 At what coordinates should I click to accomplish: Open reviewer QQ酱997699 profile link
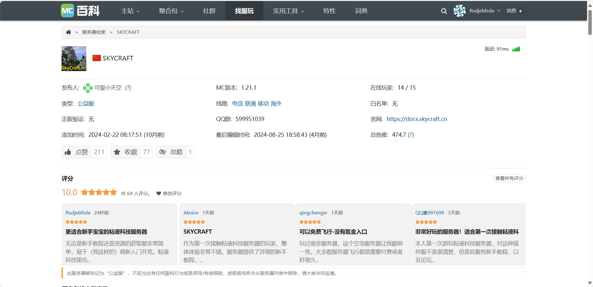[430, 213]
